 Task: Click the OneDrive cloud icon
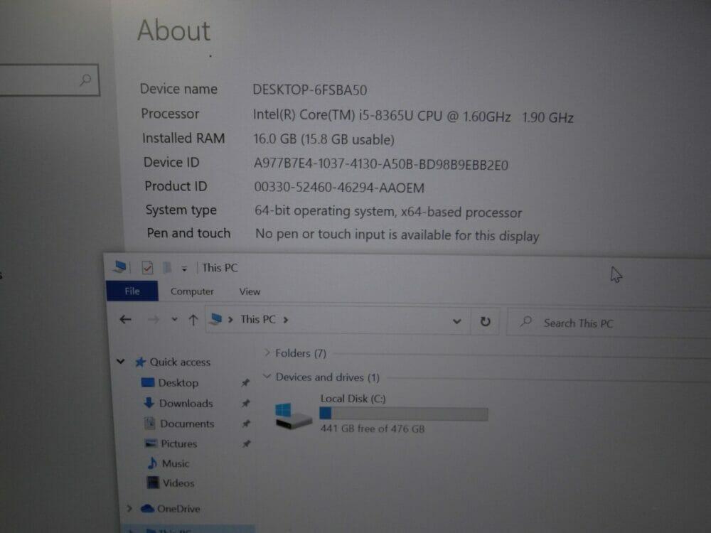pyautogui.click(x=147, y=509)
